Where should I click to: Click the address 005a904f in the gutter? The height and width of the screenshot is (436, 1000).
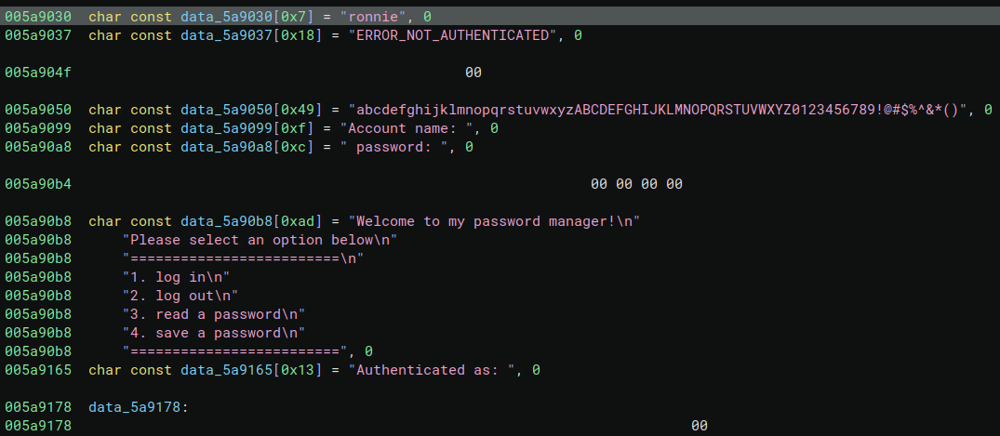click(37, 73)
